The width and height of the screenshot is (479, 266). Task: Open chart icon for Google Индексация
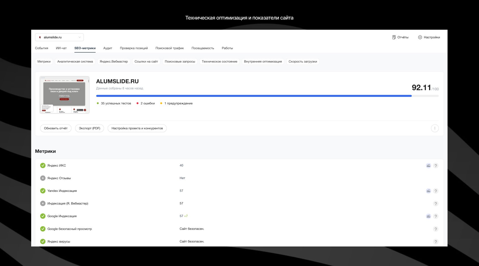tap(428, 216)
